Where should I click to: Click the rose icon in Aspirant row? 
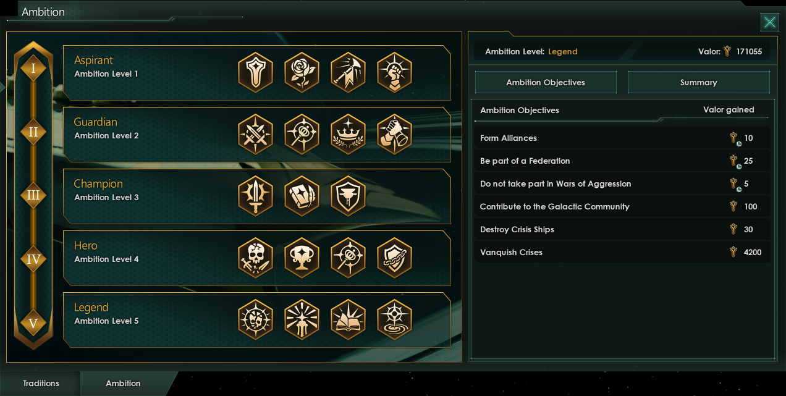point(302,72)
